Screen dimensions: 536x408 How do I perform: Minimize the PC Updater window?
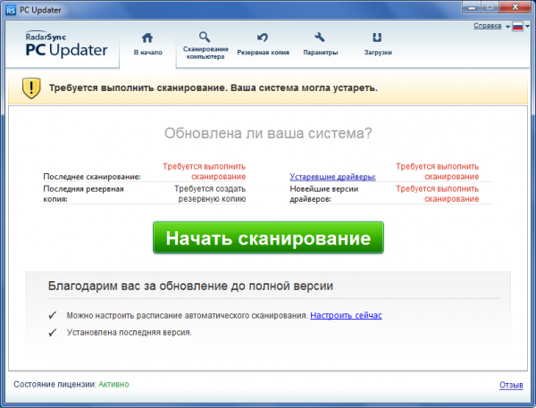click(472, 7)
